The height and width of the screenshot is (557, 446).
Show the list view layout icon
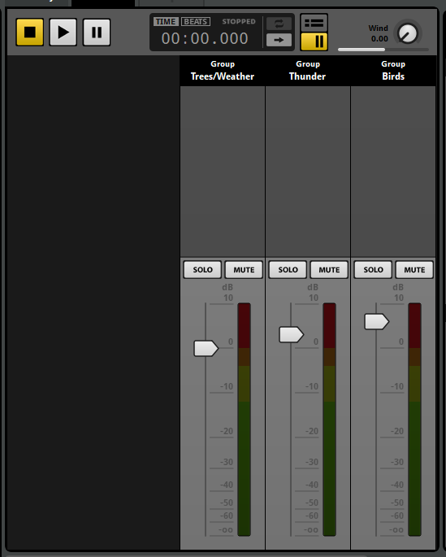pyautogui.click(x=314, y=24)
